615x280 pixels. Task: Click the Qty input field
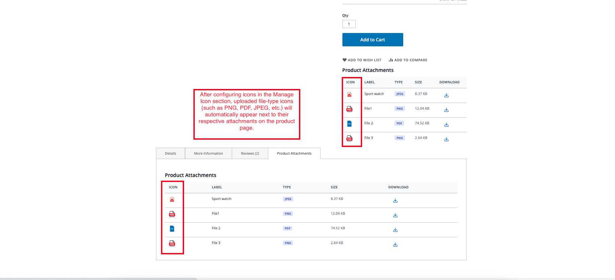(349, 24)
